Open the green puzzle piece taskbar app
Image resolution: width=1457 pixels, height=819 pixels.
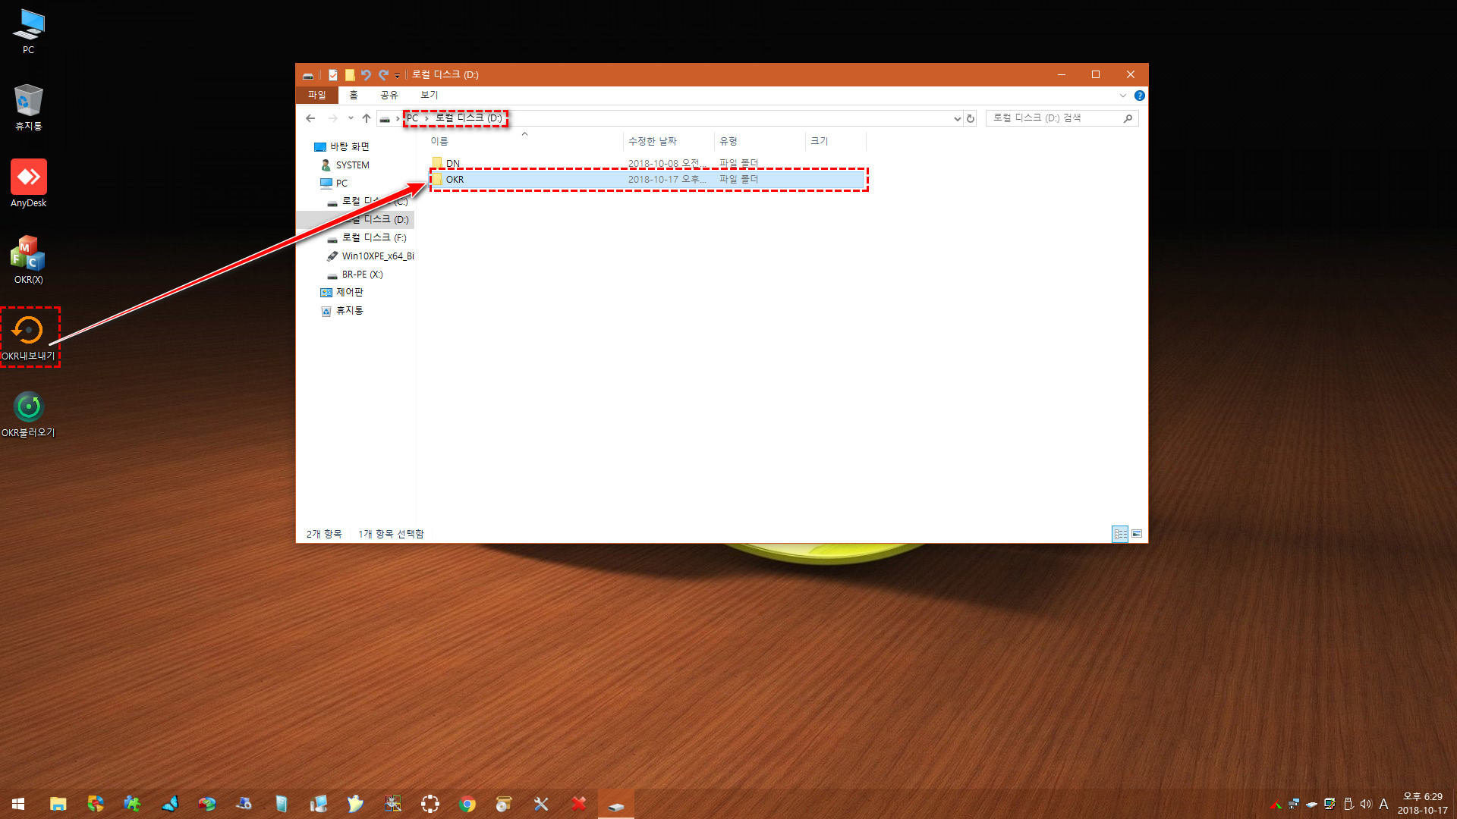pos(132,804)
